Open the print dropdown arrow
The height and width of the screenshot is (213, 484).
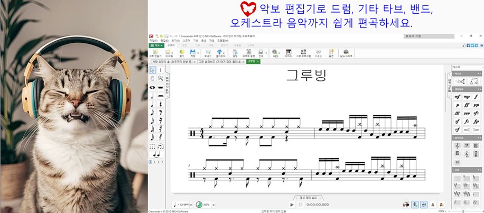click(266, 53)
